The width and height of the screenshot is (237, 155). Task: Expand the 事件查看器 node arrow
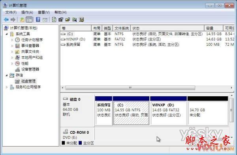pos(12,46)
